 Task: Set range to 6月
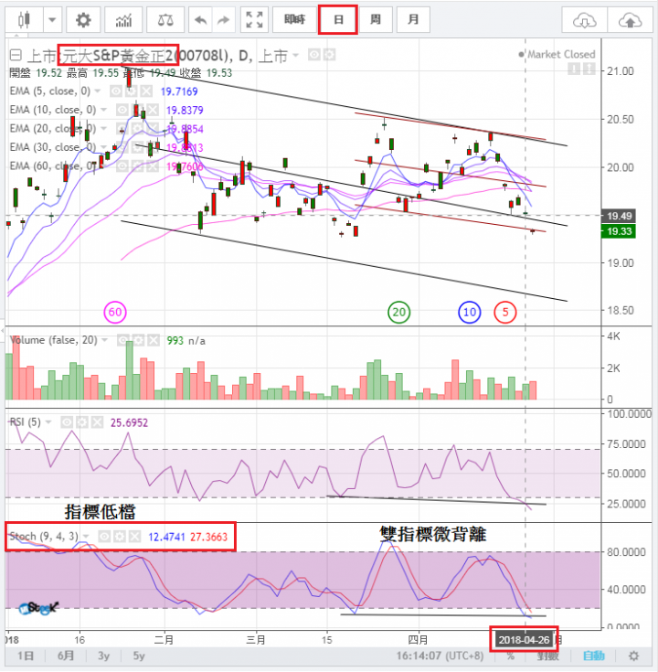66,656
